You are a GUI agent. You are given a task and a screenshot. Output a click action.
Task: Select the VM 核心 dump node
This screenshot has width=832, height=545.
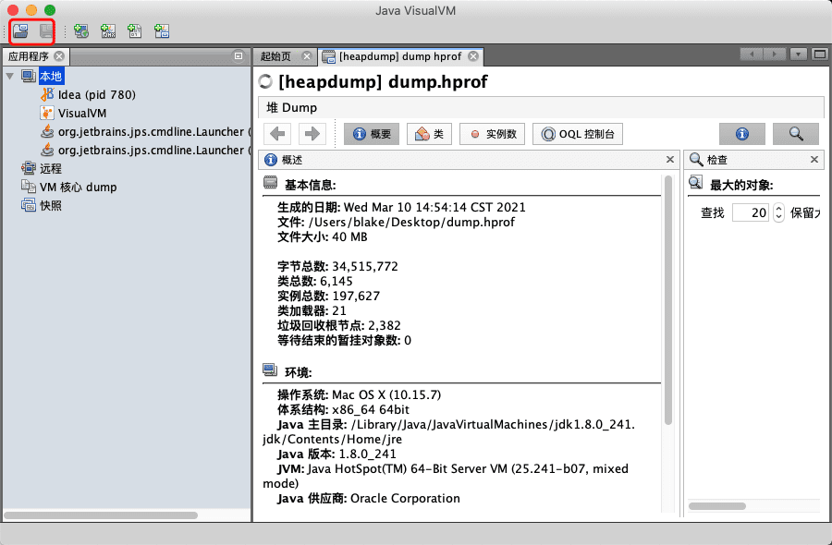click(79, 188)
